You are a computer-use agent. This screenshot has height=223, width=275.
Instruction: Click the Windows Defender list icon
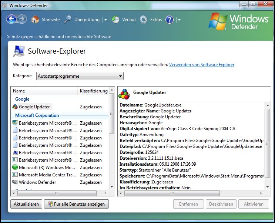pyautogui.click(x=15, y=182)
